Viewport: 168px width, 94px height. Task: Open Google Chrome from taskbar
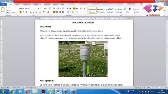pos(13,92)
